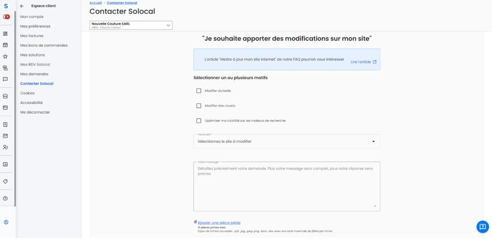
Task: Open the star reviews icon in sidebar
Action: pyautogui.click(x=5, y=56)
